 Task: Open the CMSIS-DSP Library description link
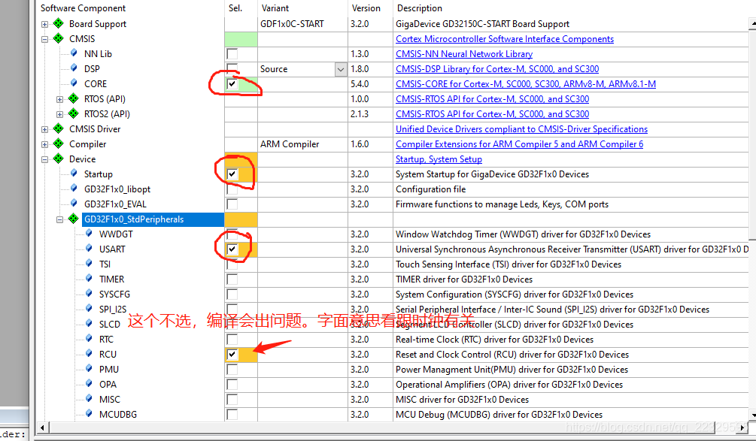[497, 69]
